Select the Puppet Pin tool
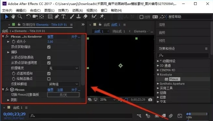 [102, 17]
